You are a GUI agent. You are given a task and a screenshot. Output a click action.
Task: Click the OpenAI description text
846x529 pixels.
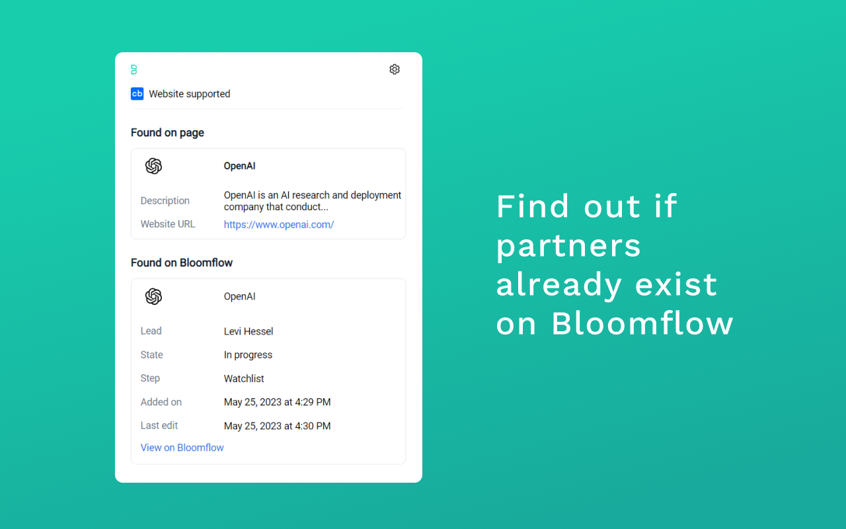tap(312, 200)
